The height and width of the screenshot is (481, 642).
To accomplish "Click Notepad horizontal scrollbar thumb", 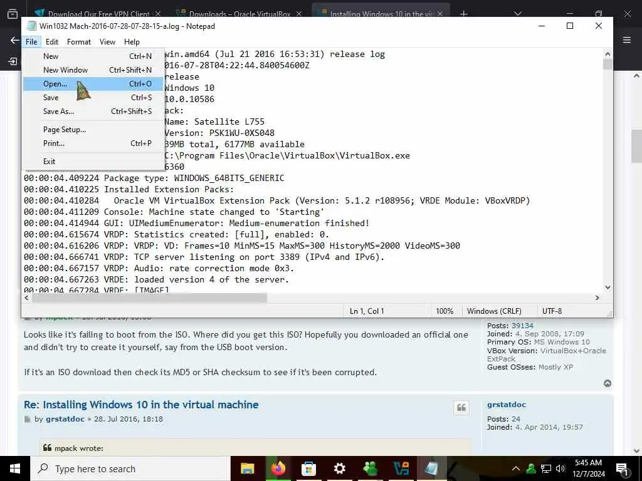I will 149,297.
